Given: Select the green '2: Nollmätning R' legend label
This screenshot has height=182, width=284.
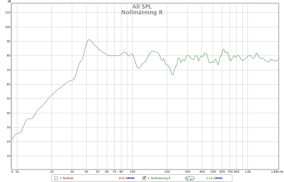Looking at the screenshot, I should coord(159,178).
